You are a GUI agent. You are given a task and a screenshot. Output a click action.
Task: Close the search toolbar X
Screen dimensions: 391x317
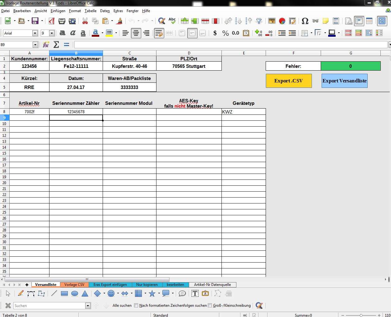pos(8,305)
